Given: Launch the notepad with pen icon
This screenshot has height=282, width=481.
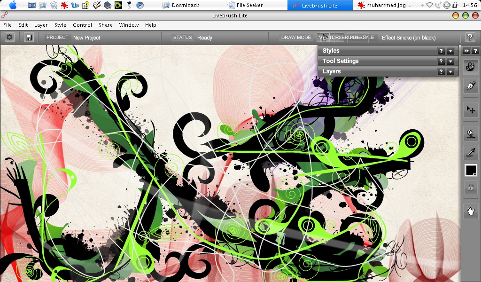Looking at the screenshot, I should click(97, 5).
